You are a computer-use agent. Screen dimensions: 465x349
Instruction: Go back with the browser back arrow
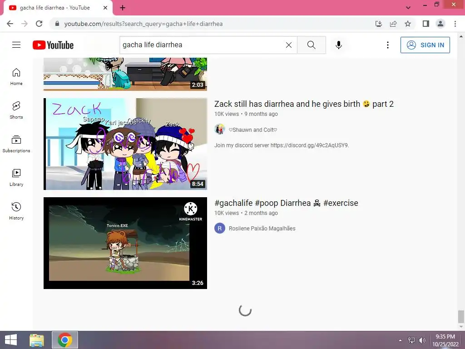click(x=10, y=24)
